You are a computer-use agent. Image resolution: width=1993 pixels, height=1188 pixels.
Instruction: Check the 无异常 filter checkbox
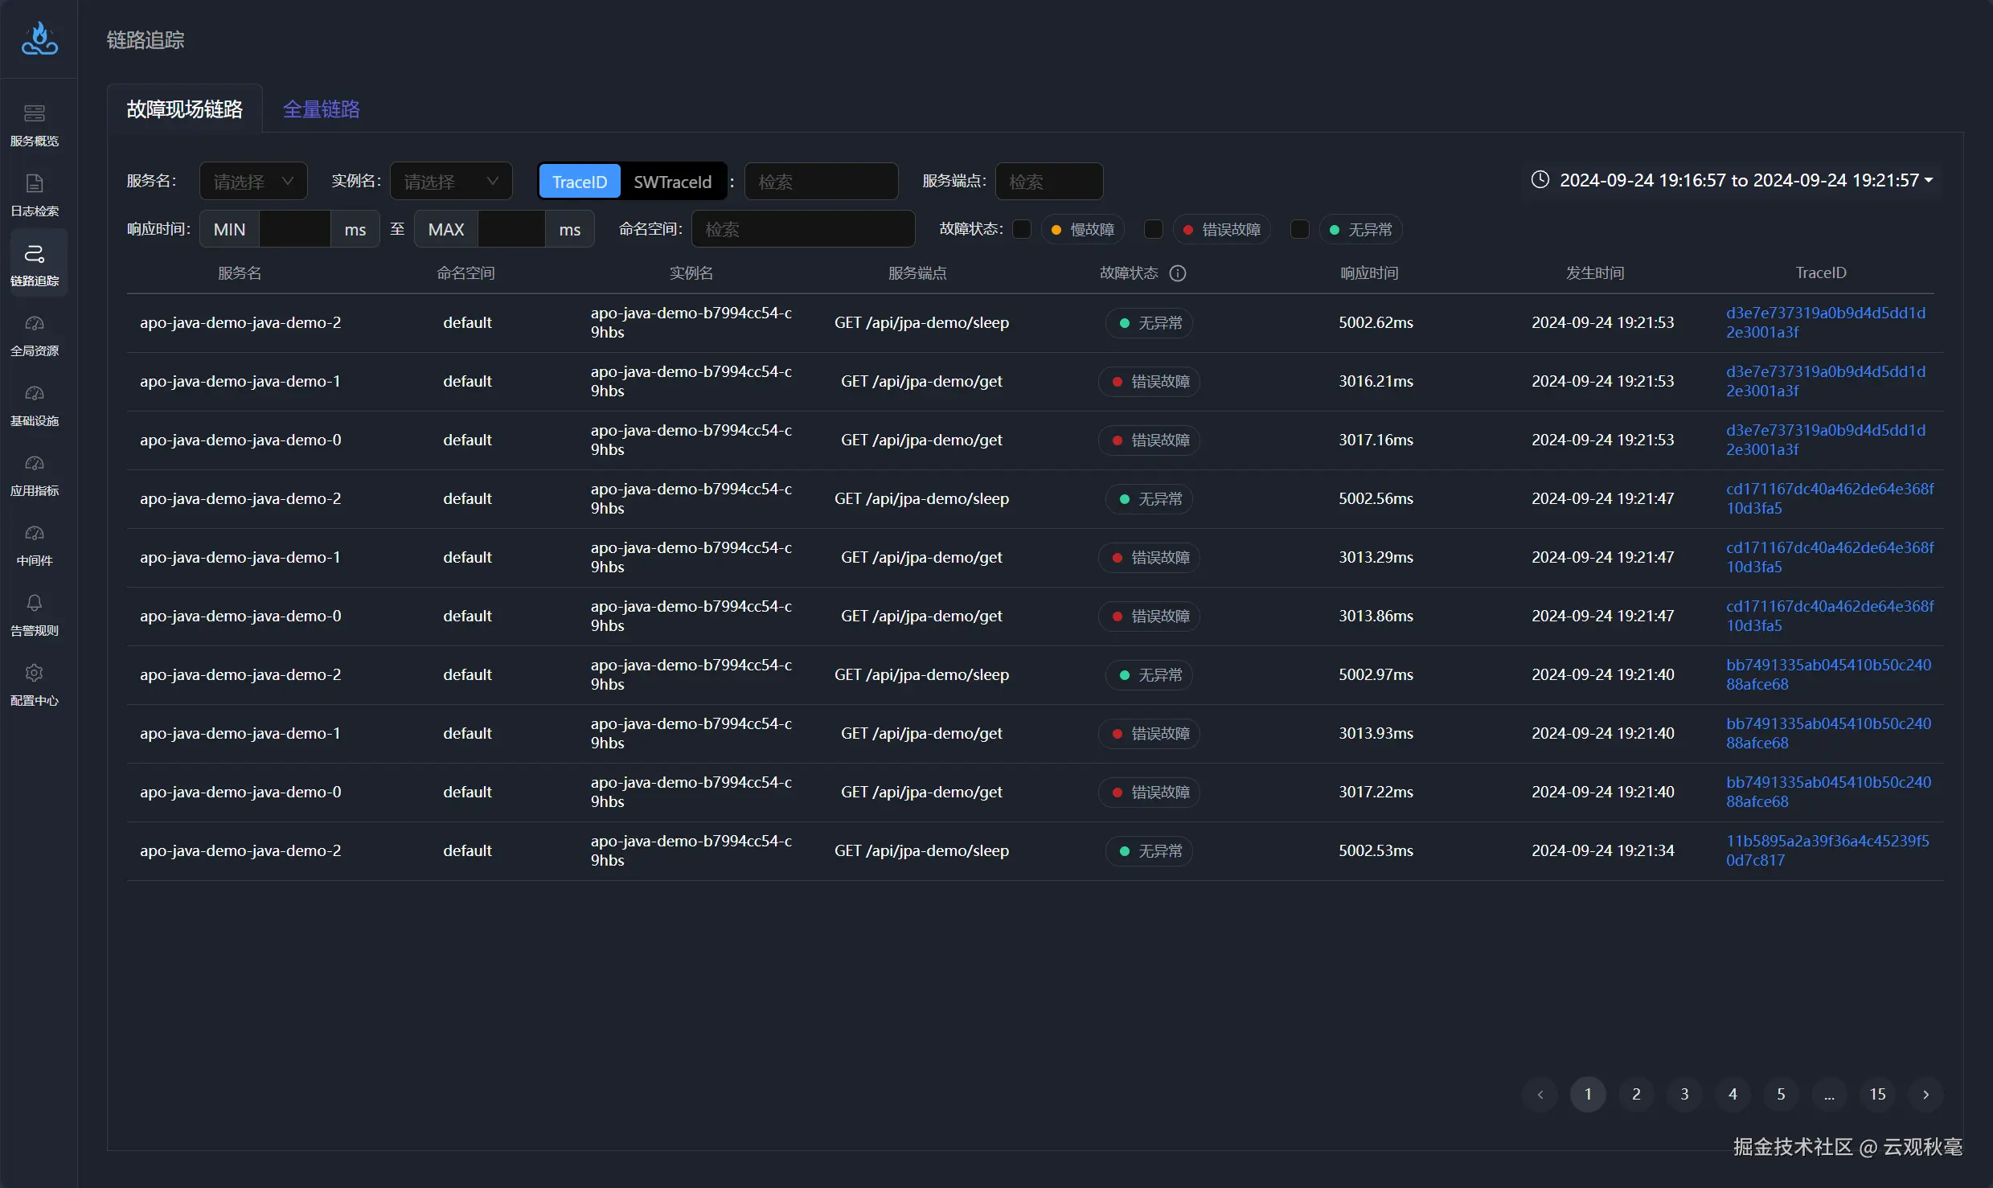pyautogui.click(x=1300, y=229)
